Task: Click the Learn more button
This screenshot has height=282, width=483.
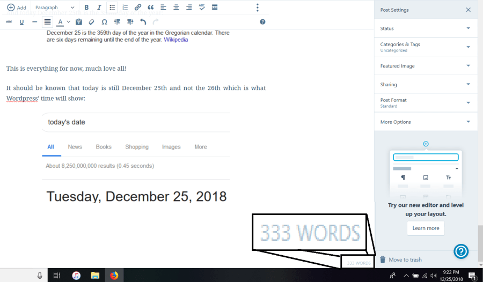Action: pyautogui.click(x=426, y=228)
